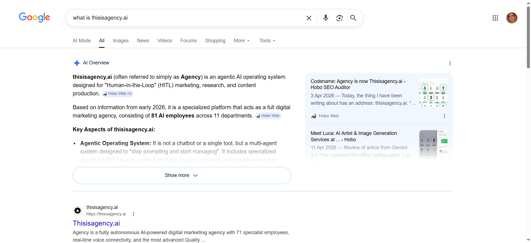Open the Hobo Web +2 source chip
The width and height of the screenshot is (531, 243).
pos(118,94)
